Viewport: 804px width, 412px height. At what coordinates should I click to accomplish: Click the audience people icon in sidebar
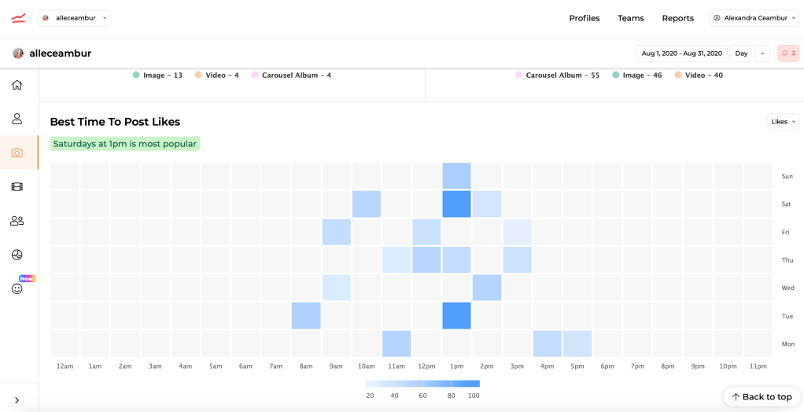(17, 221)
